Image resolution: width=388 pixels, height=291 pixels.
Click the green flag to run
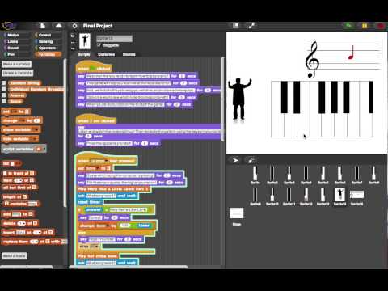pos(348,26)
